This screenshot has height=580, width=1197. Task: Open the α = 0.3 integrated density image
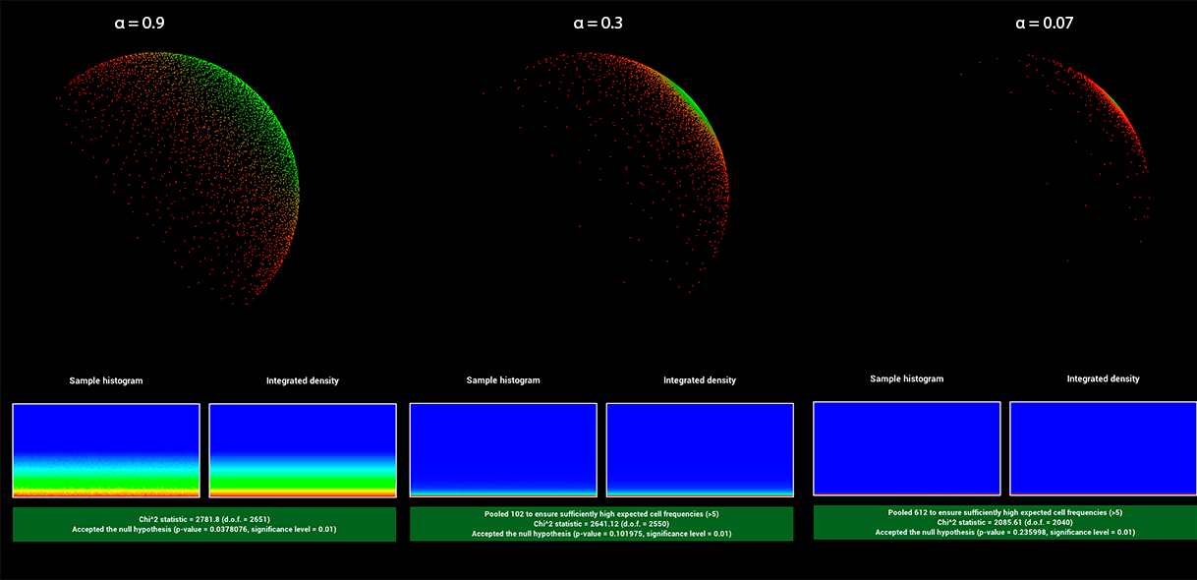tap(700, 450)
